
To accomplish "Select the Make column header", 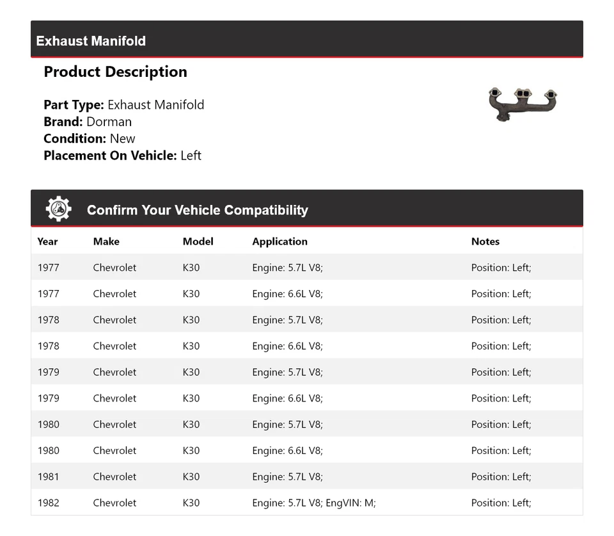I will pos(106,241).
